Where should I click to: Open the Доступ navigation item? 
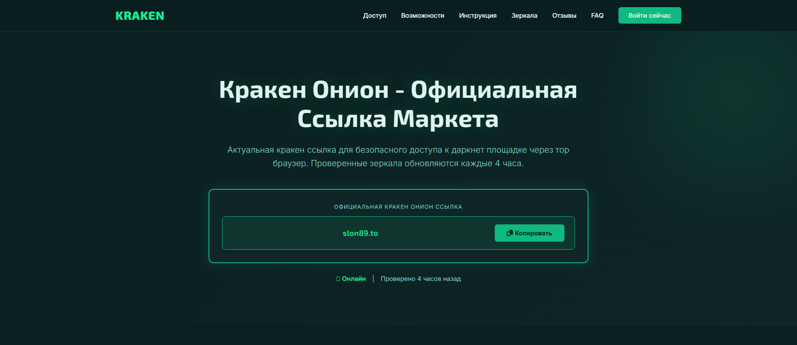click(x=374, y=16)
